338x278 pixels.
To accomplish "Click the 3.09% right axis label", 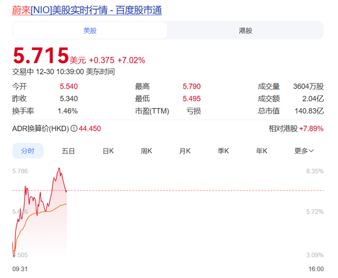I will pos(315,255).
